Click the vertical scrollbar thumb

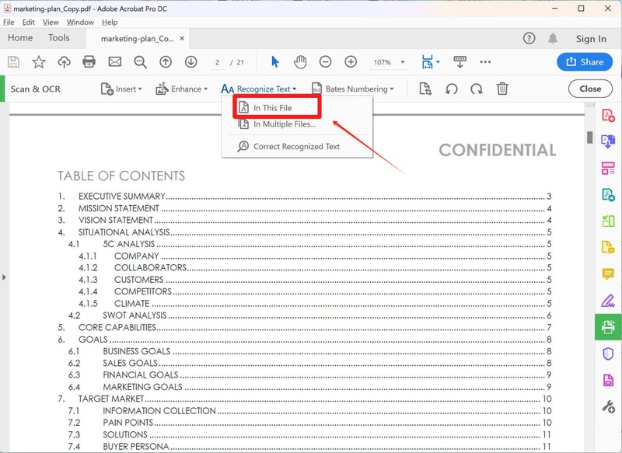click(x=589, y=137)
